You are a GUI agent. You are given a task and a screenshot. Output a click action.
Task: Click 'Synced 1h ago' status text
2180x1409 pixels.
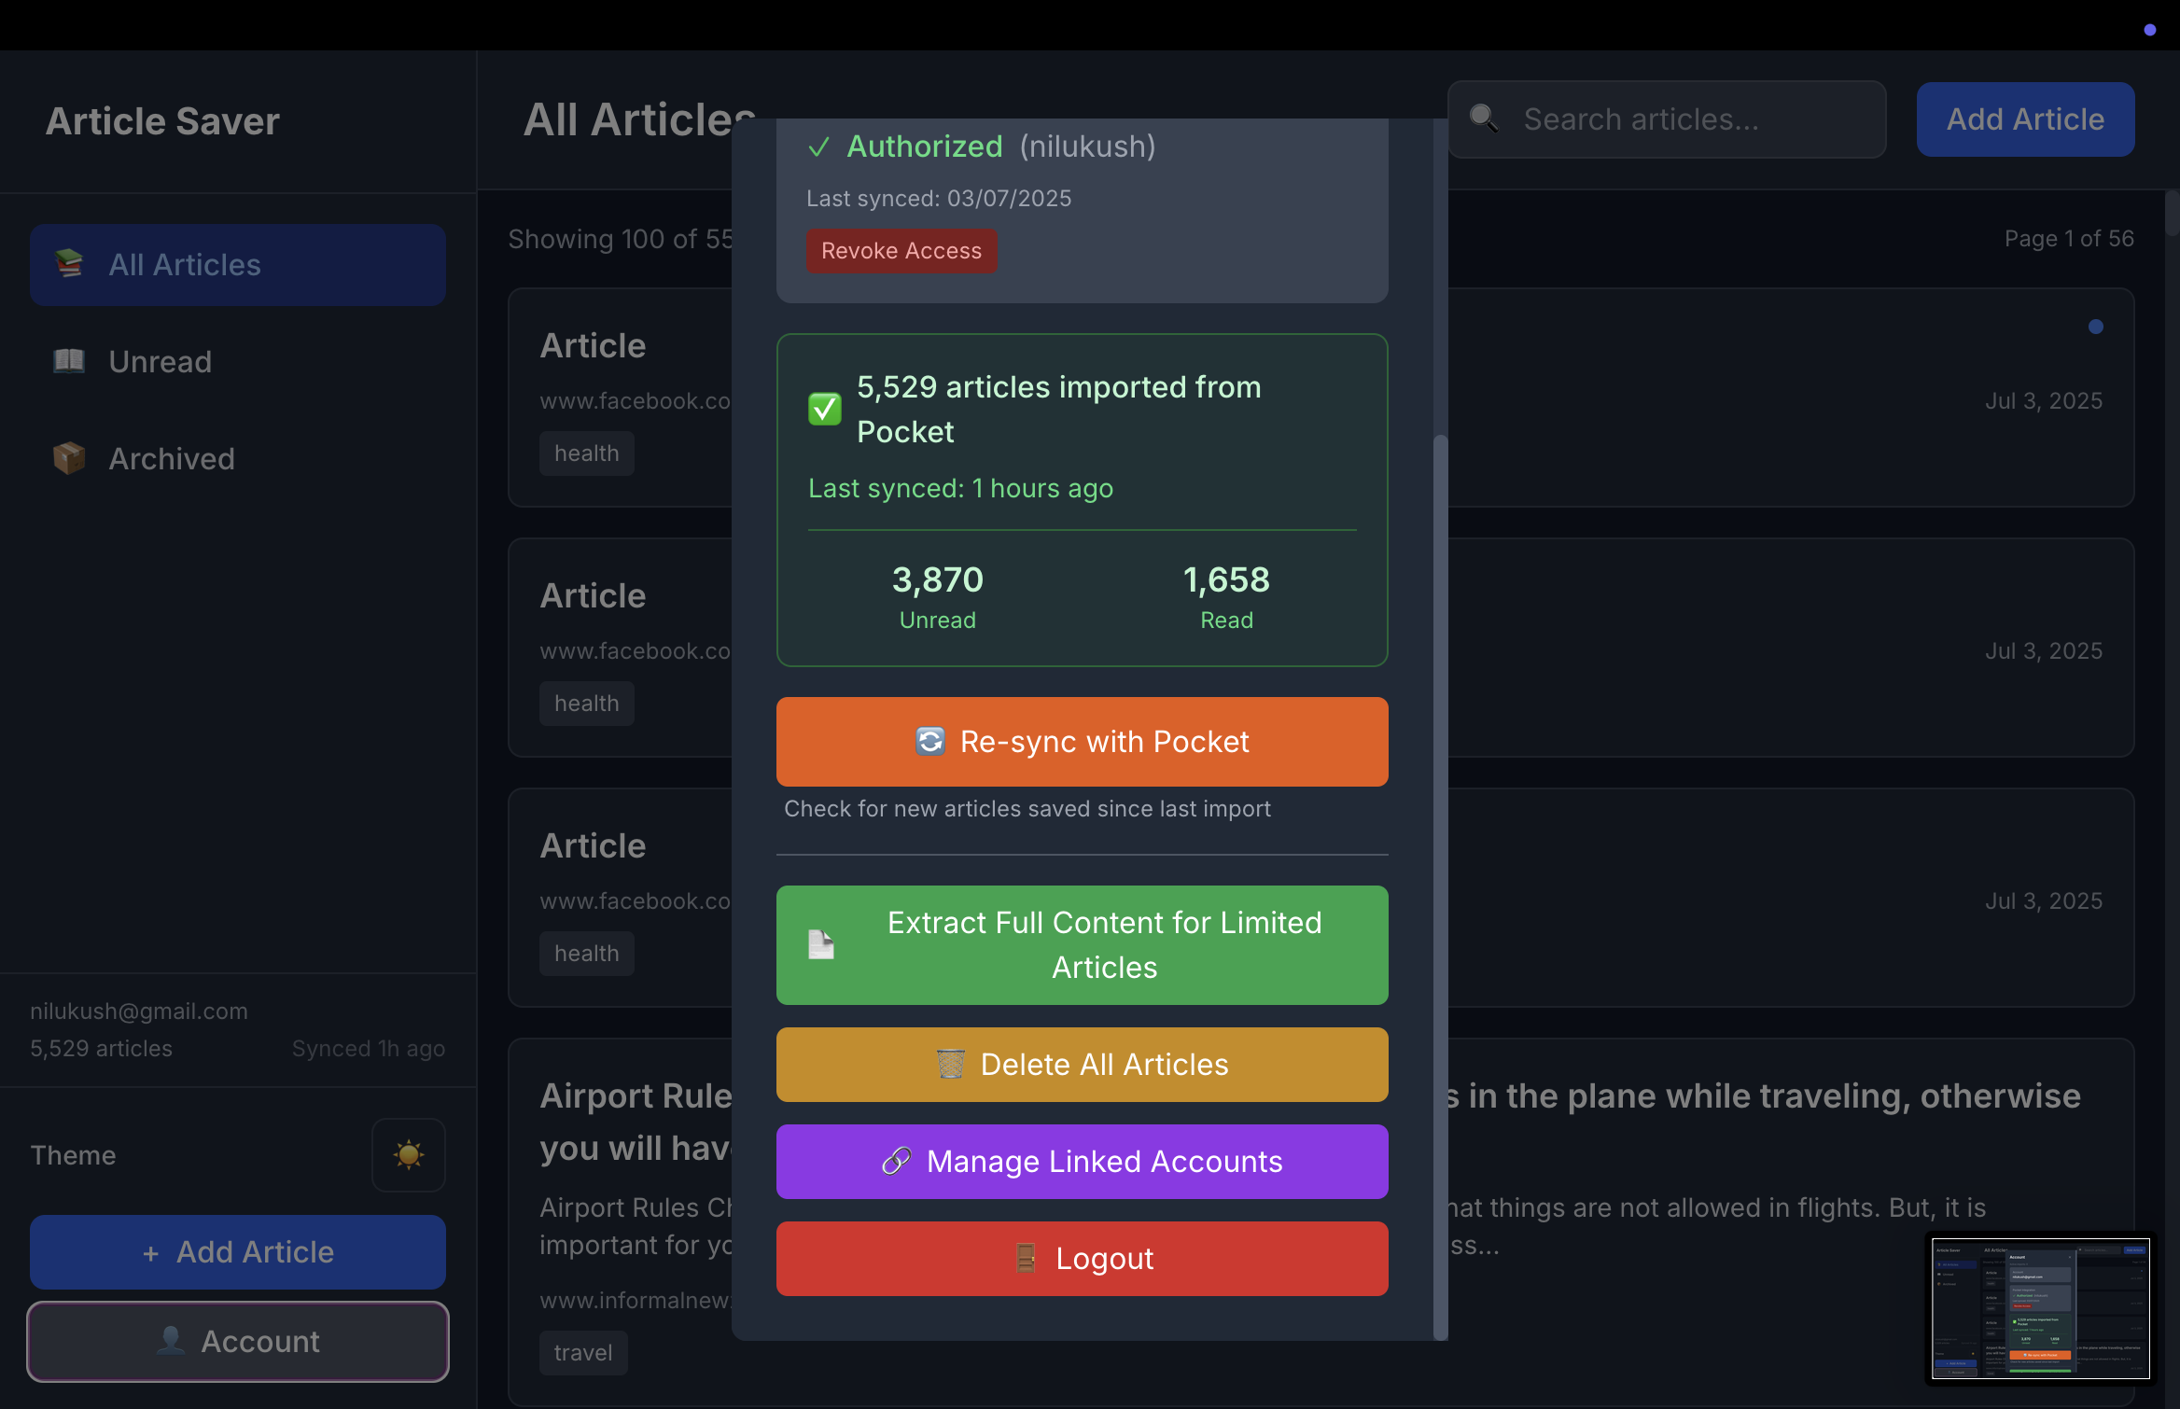coord(369,1049)
